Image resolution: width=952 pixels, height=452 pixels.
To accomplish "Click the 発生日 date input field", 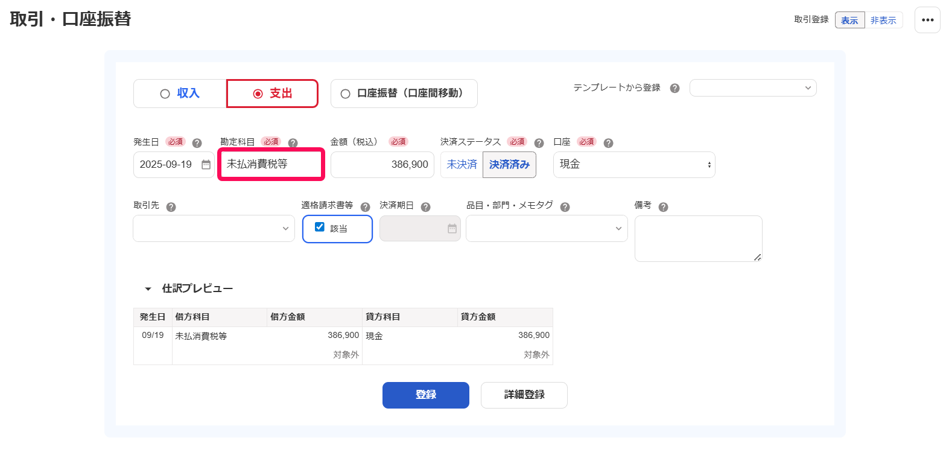I will (174, 165).
